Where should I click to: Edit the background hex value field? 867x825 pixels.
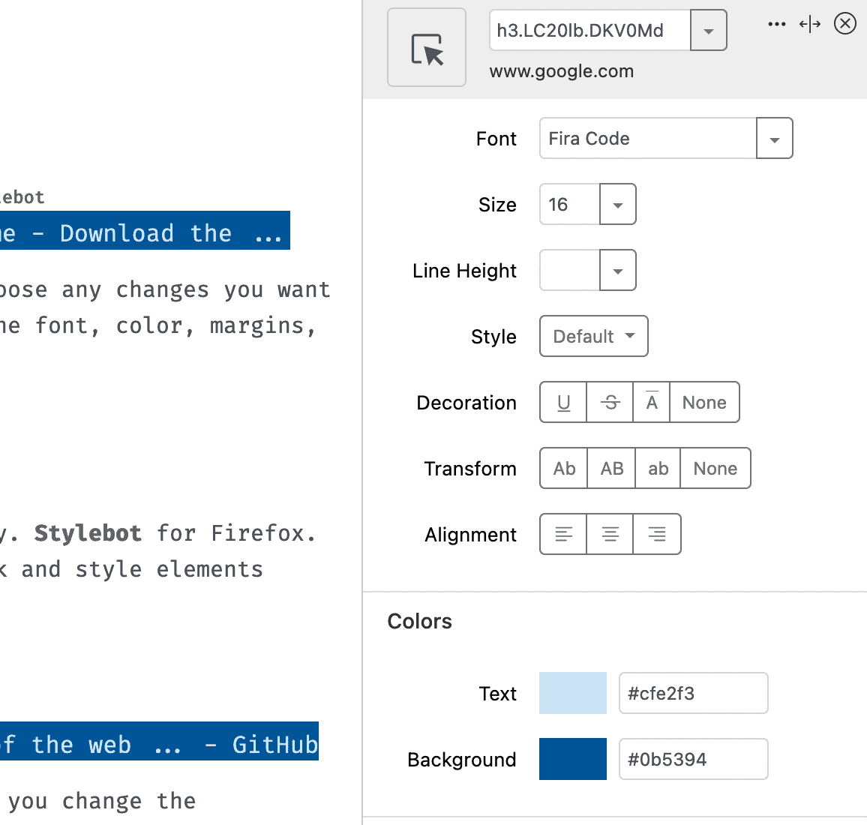693,759
